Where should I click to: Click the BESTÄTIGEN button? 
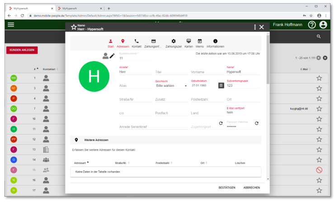pyautogui.click(x=226, y=187)
